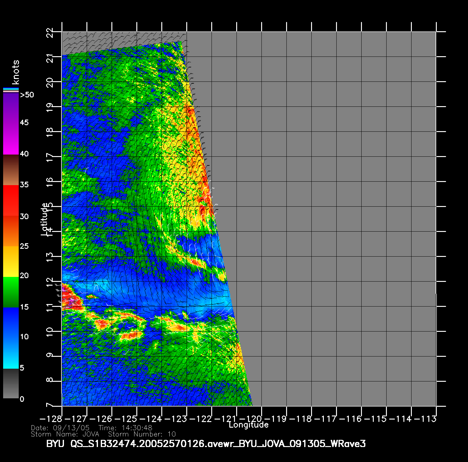Click the ">50" legend label
The height and width of the screenshot is (462, 468).
tap(27, 95)
